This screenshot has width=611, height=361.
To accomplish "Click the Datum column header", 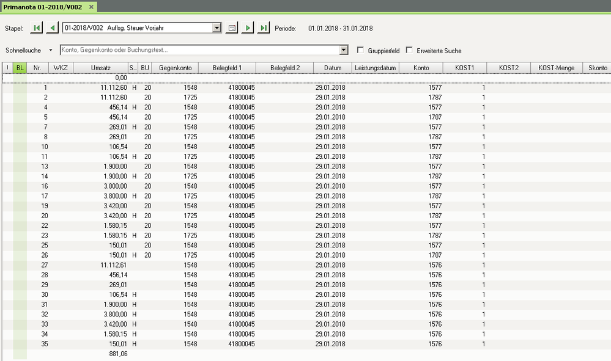I will (x=333, y=68).
